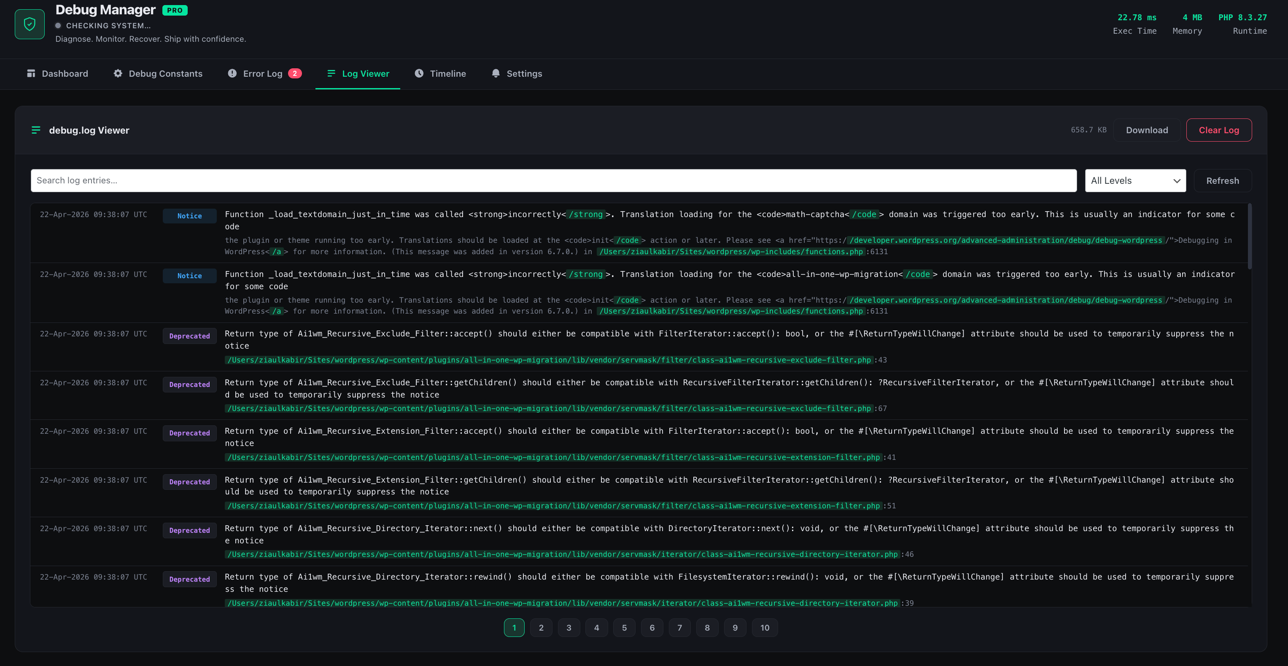This screenshot has width=1288, height=666.
Task: Click the Clear Log button
Action: (1218, 130)
